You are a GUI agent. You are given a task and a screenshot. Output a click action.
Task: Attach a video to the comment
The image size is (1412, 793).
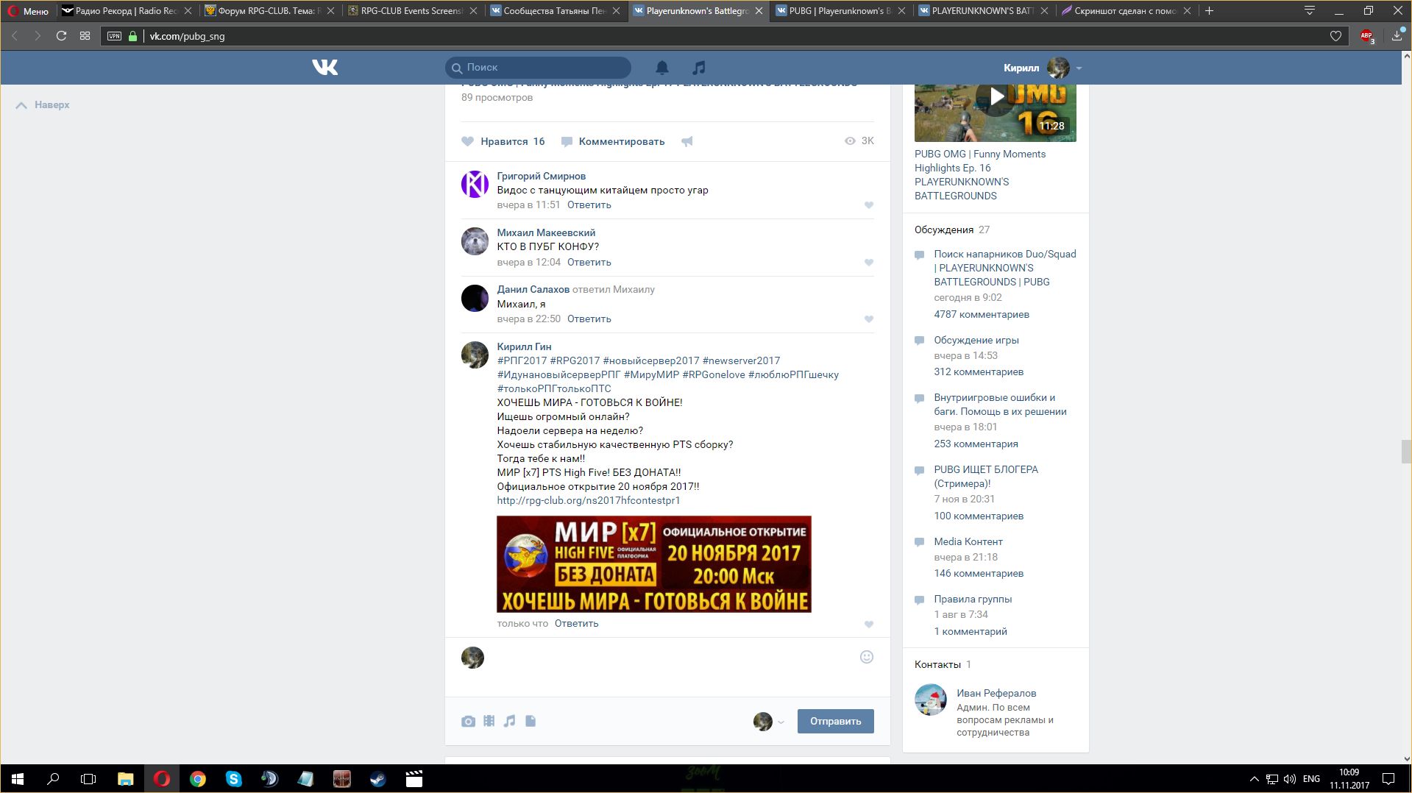tap(489, 722)
